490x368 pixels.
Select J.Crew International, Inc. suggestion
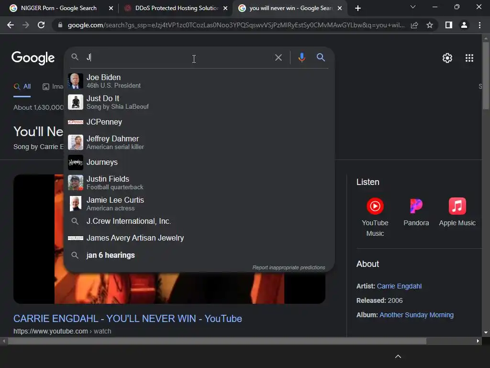(199, 221)
